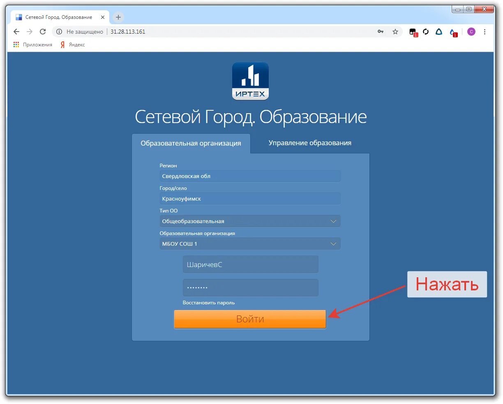Select the Образовательная организация tab

pyautogui.click(x=191, y=143)
